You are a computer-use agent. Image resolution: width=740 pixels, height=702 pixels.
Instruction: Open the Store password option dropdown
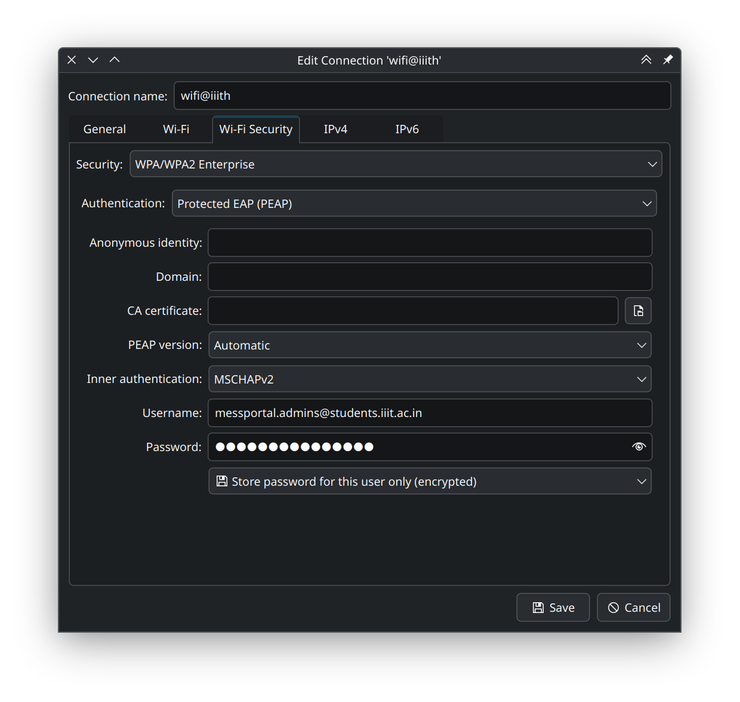click(430, 482)
